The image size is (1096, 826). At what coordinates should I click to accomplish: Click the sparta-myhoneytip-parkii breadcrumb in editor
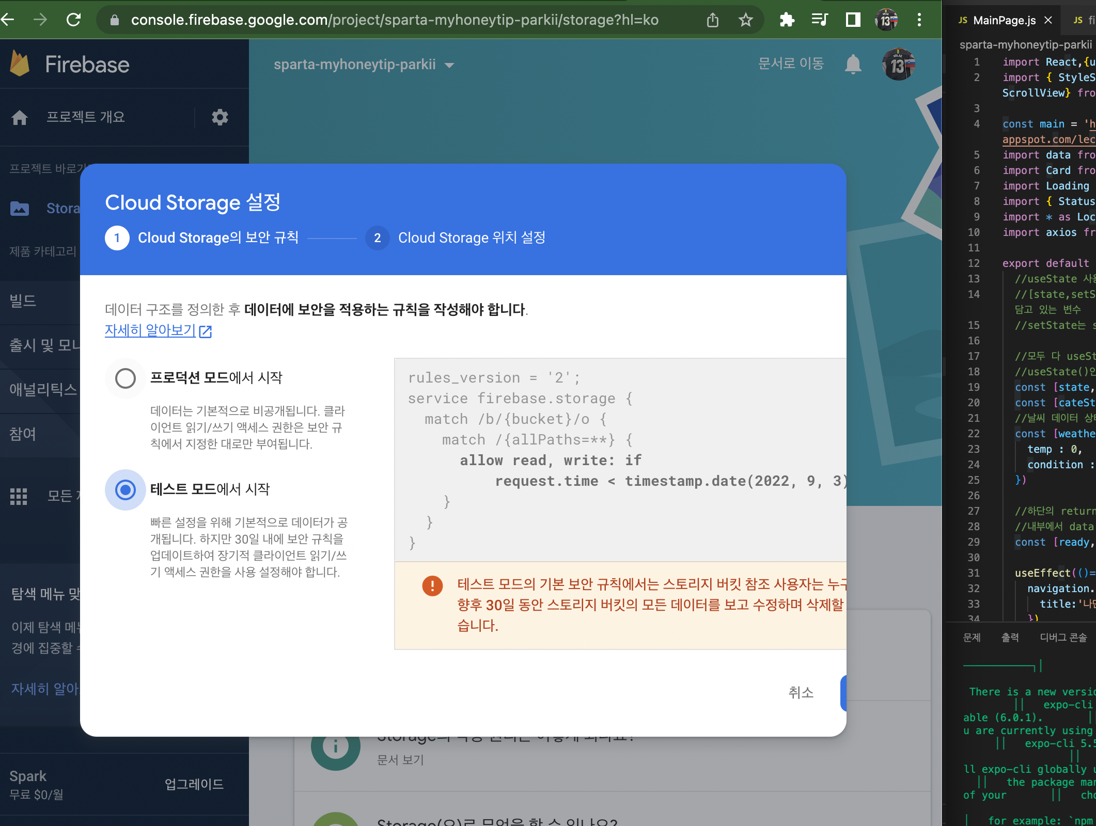click(1026, 44)
